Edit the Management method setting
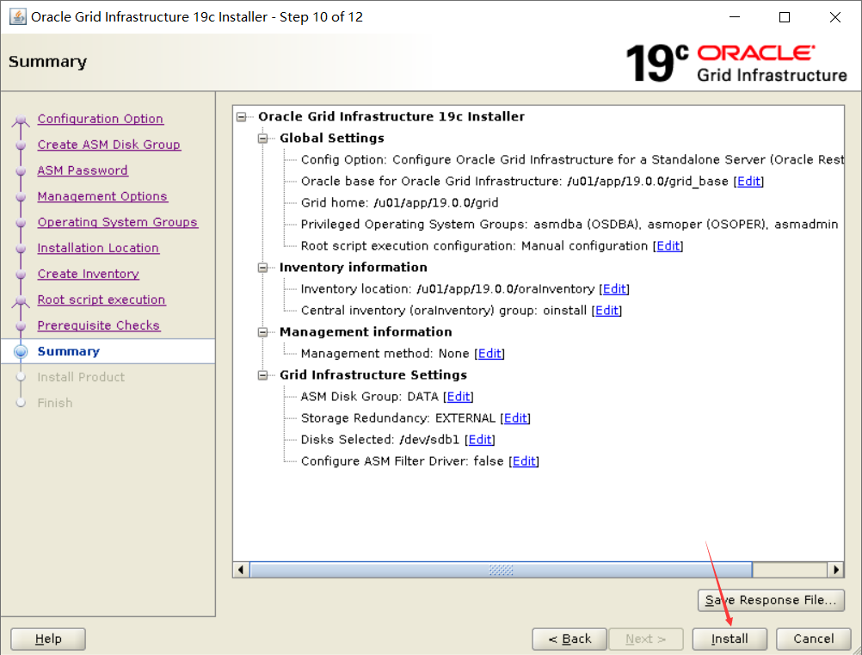The height and width of the screenshot is (655, 862). pos(489,354)
